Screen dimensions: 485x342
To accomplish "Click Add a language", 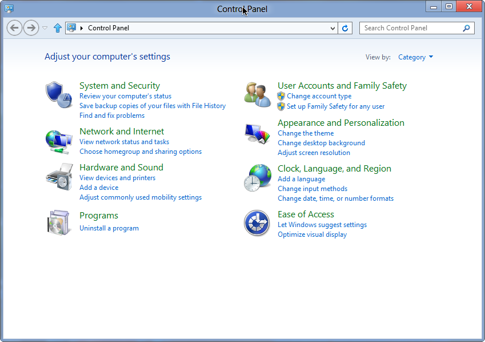I will (302, 179).
